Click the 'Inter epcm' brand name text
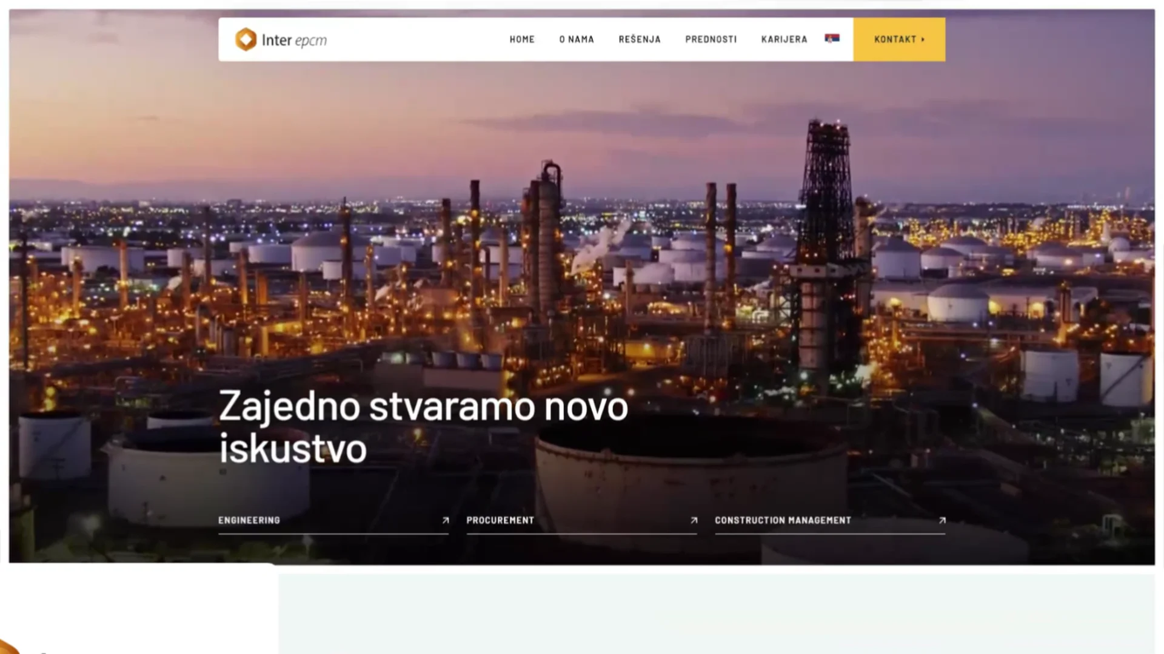The height and width of the screenshot is (654, 1164). pos(294,40)
